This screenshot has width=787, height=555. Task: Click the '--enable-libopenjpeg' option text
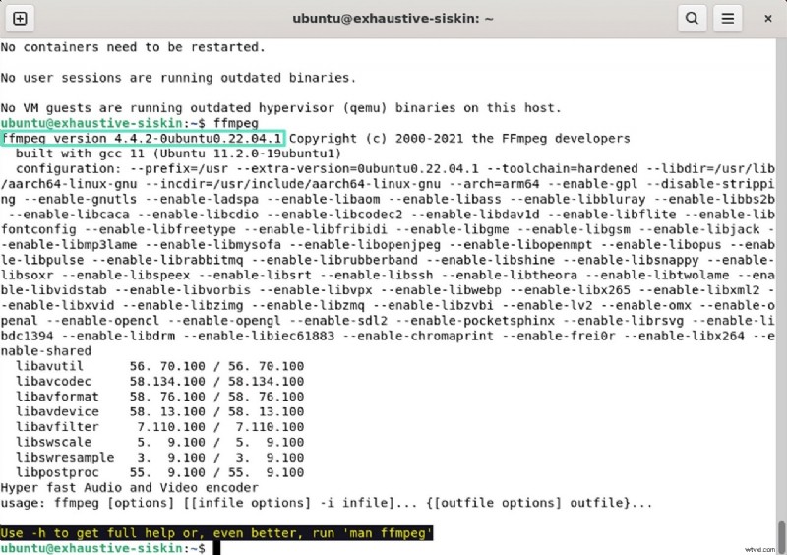tap(367, 245)
